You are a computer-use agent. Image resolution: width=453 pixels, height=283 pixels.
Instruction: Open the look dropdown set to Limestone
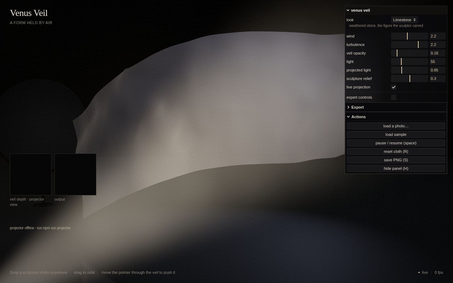click(x=404, y=20)
